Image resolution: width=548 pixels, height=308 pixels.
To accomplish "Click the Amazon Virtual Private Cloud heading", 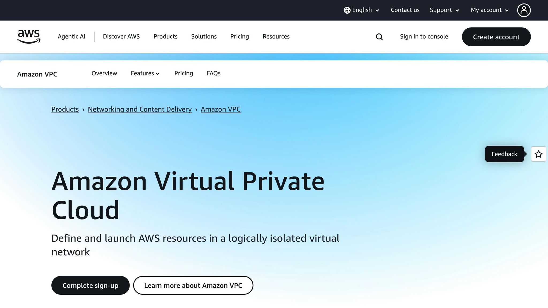I will pyautogui.click(x=188, y=195).
